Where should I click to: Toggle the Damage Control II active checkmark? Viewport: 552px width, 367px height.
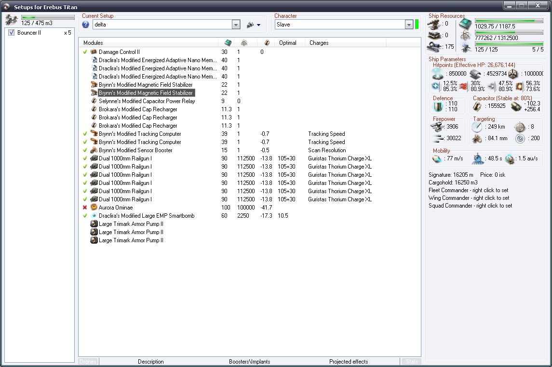point(85,52)
